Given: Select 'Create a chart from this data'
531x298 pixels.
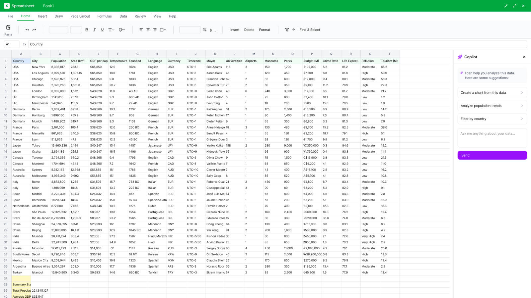Looking at the screenshot, I should [492, 93].
